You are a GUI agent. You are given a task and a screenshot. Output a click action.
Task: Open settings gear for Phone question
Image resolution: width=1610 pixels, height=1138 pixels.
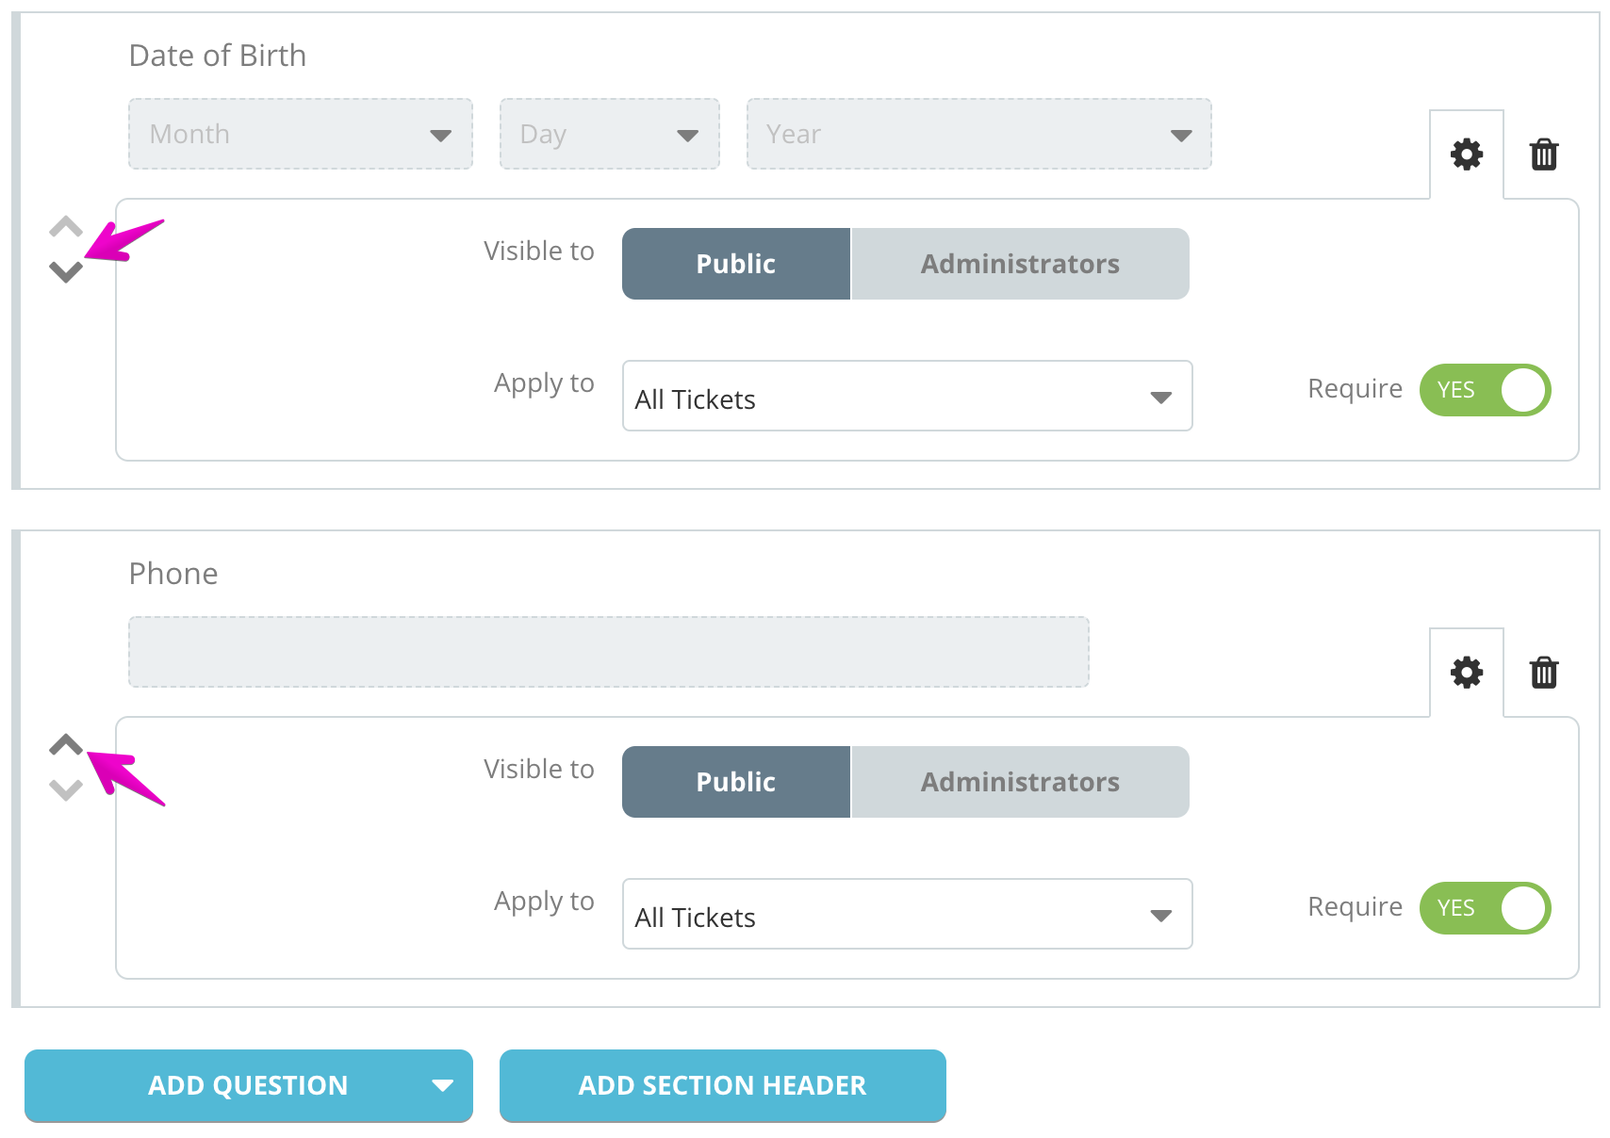click(1466, 673)
